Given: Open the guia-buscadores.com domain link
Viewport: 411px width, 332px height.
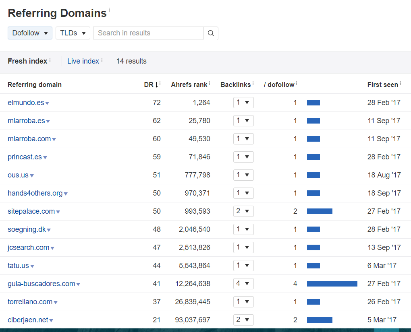Looking at the screenshot, I should click(42, 284).
